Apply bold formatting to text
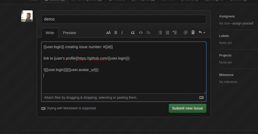This screenshot has height=134, width=258. (116, 33)
